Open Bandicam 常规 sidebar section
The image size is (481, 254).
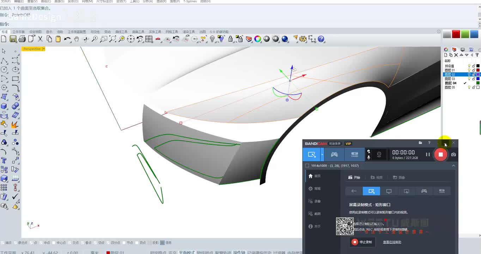[314, 189]
